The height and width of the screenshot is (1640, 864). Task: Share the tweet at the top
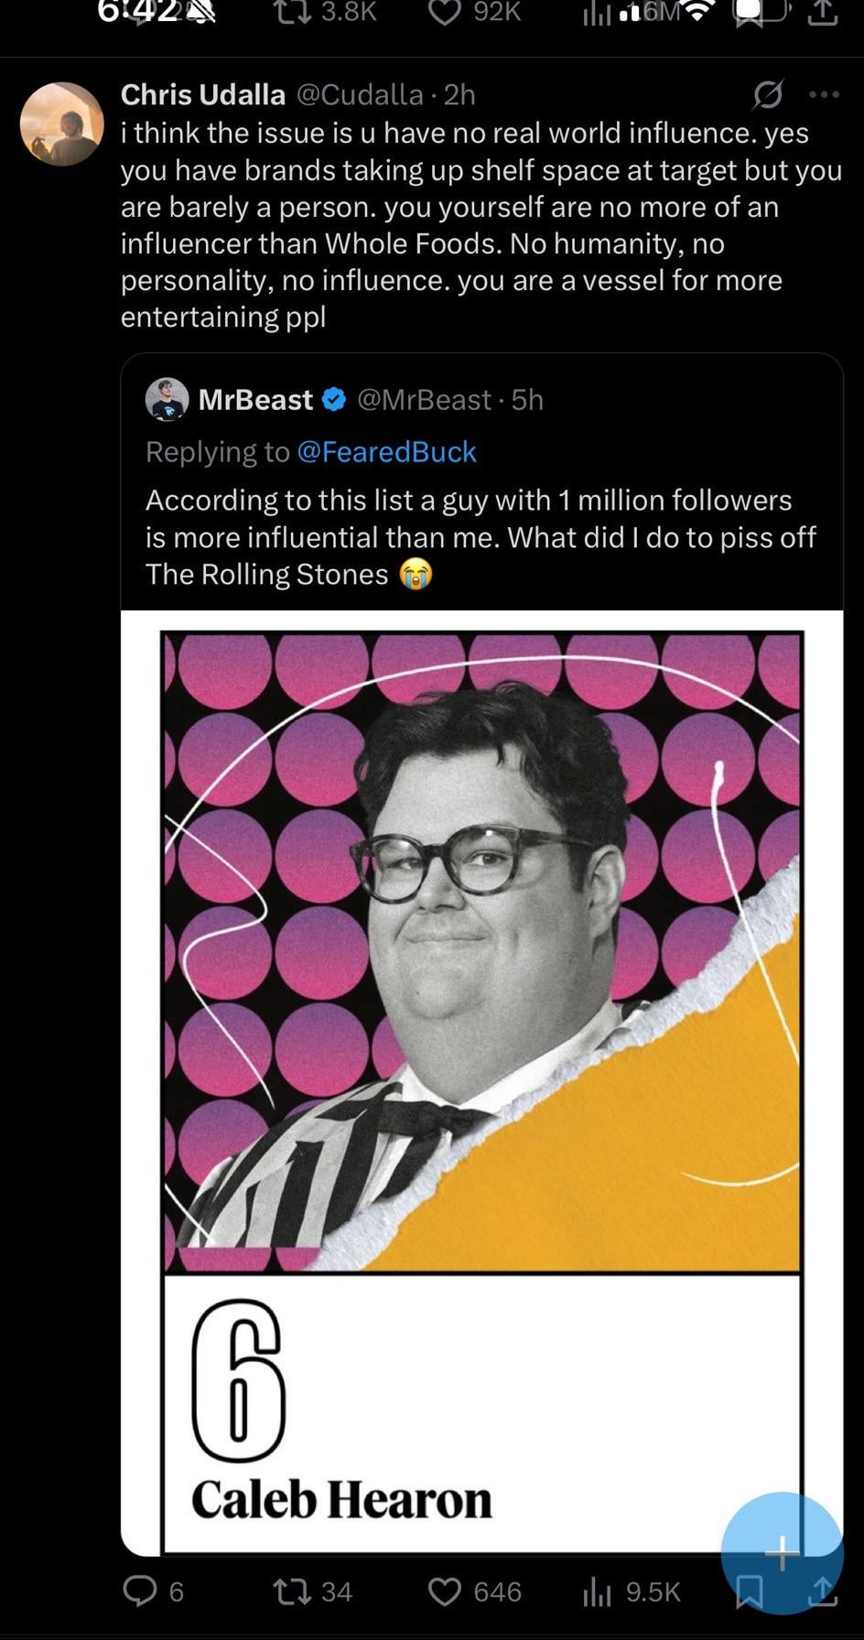822,15
